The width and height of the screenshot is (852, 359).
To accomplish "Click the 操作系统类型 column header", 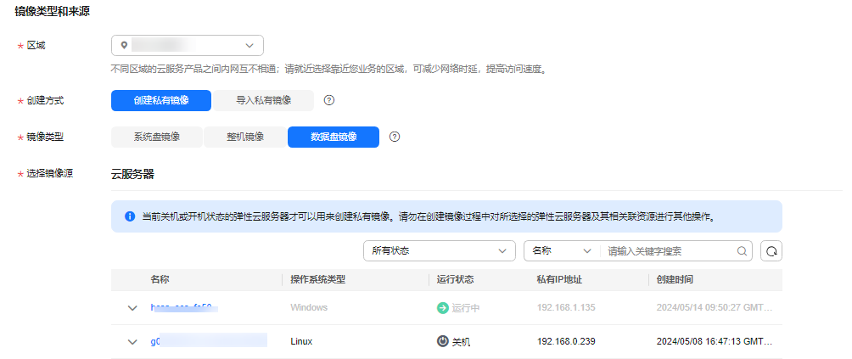I will 318,280.
